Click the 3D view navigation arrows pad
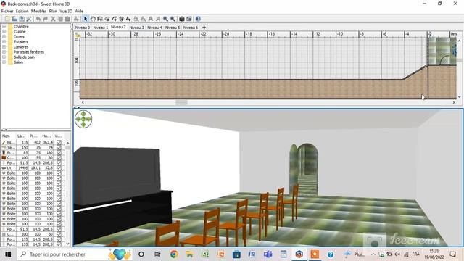 click(83, 119)
